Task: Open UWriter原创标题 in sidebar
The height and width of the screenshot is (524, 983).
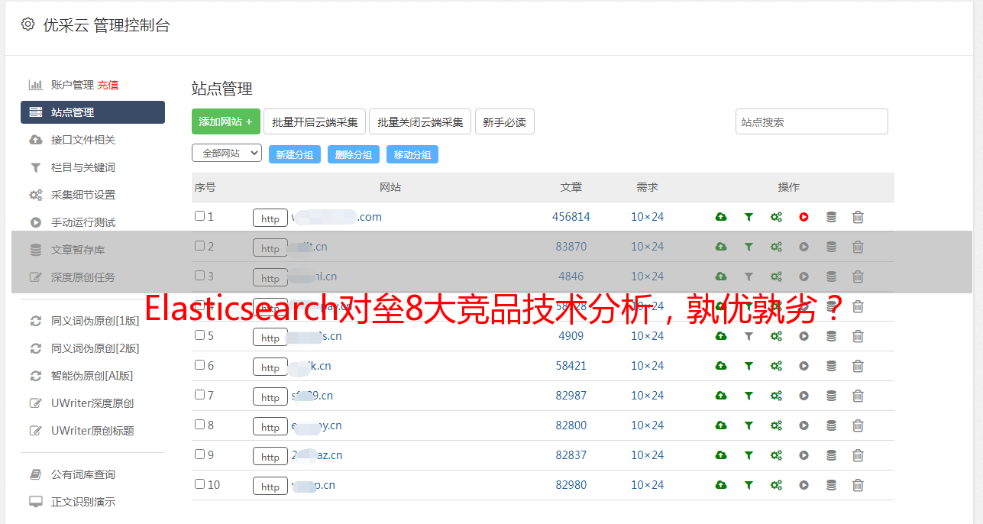Action: click(92, 431)
